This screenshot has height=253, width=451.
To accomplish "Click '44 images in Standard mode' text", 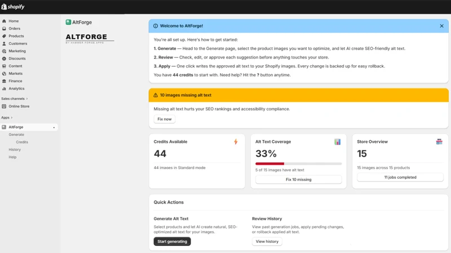I will click(x=179, y=168).
